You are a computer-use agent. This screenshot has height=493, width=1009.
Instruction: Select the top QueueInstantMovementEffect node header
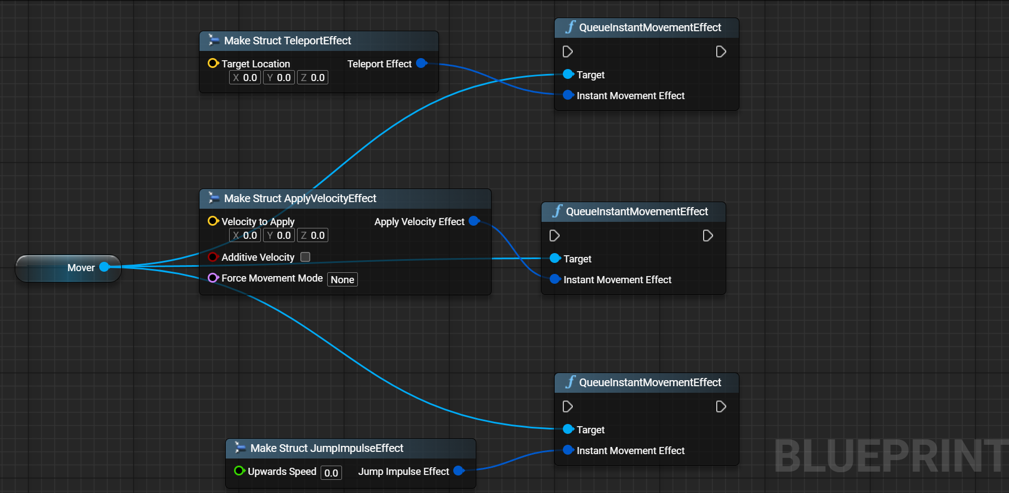(647, 28)
